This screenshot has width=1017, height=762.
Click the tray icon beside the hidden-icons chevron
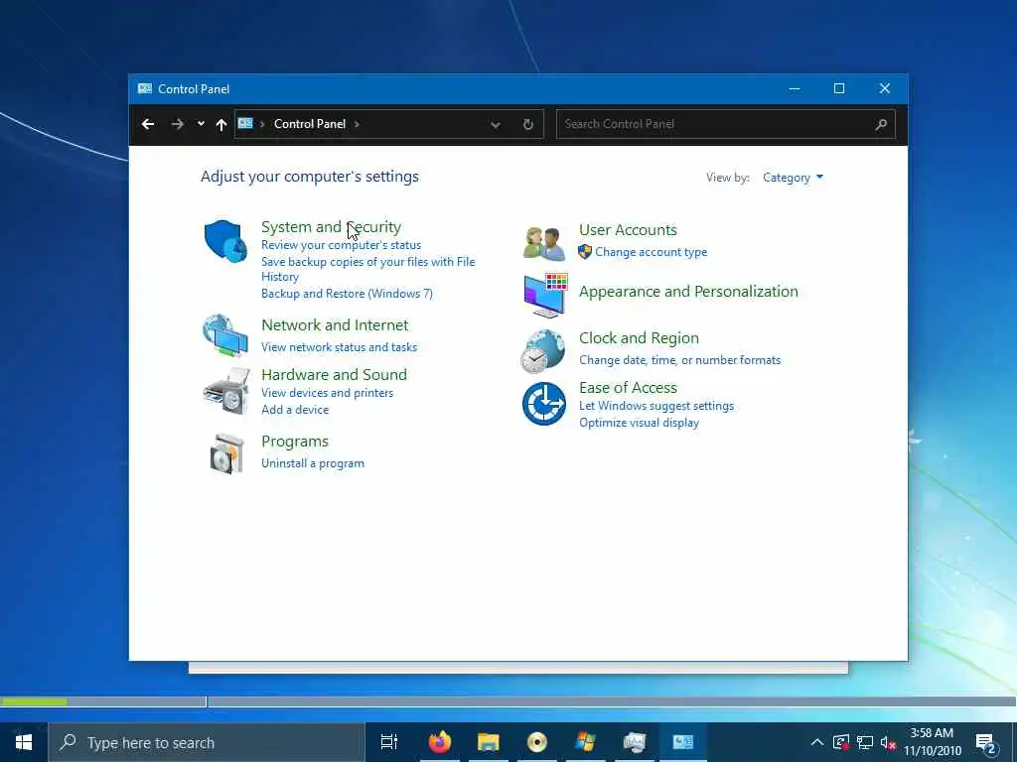click(841, 742)
